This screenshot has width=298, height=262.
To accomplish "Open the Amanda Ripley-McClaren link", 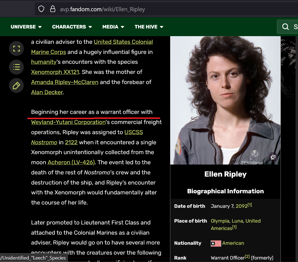I will tap(65, 82).
